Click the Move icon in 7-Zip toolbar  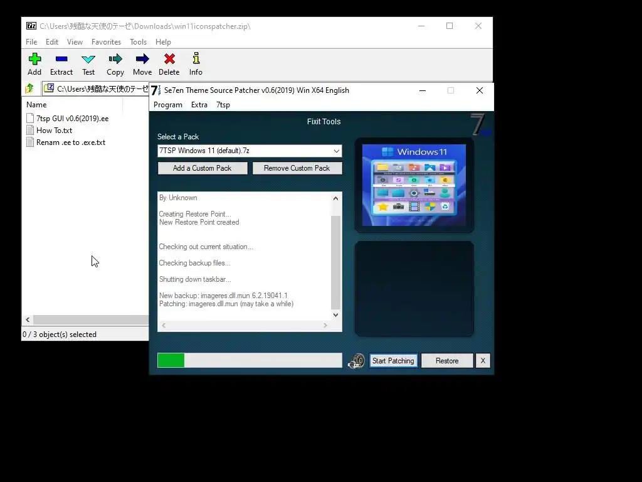pos(142,59)
